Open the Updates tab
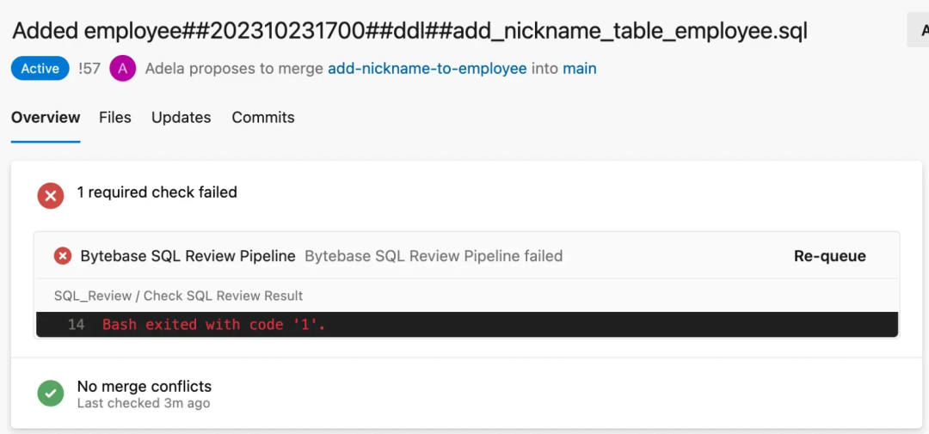Viewport: 929px width, 434px height. pos(181,117)
